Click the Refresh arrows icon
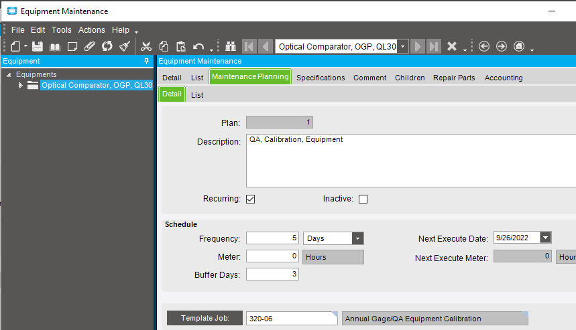This screenshot has height=330, width=576. [107, 46]
